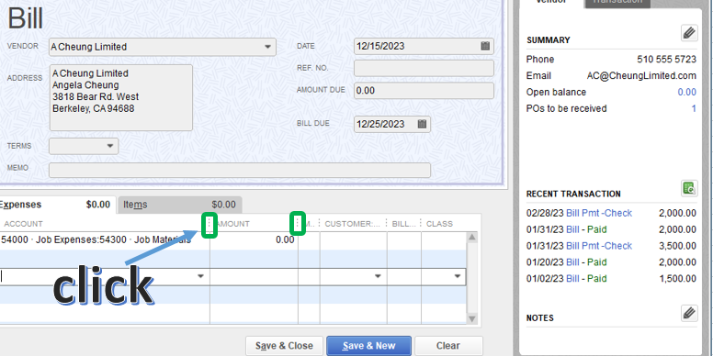713x356 pixels.
Task: Click the email AC@CheungLimited.com
Action: (641, 76)
